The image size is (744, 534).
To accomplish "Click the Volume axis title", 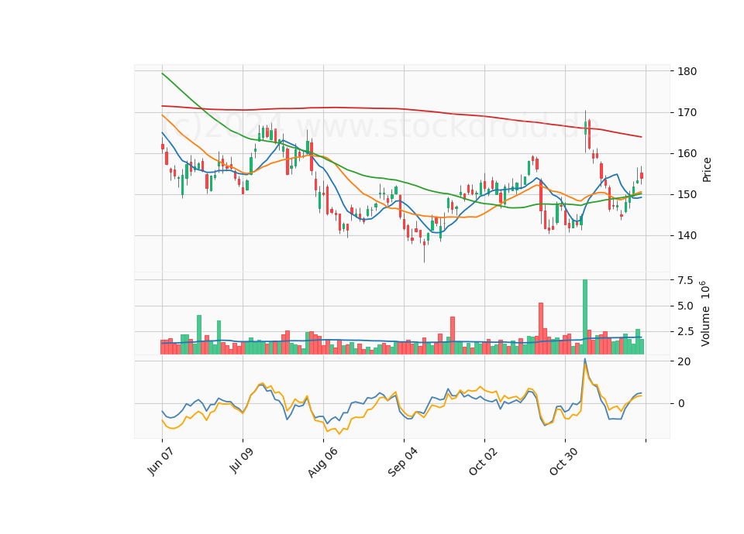I will pyautogui.click(x=705, y=313).
